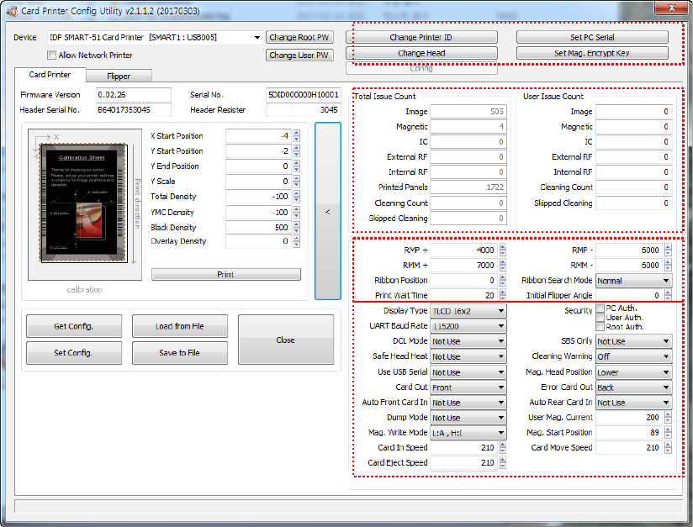Toggle the Root Auth. security checkbox
The width and height of the screenshot is (693, 527).
coord(600,326)
